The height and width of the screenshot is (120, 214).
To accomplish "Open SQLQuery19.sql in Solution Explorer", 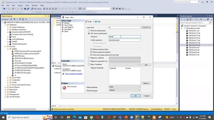I will (x=194, y=45).
